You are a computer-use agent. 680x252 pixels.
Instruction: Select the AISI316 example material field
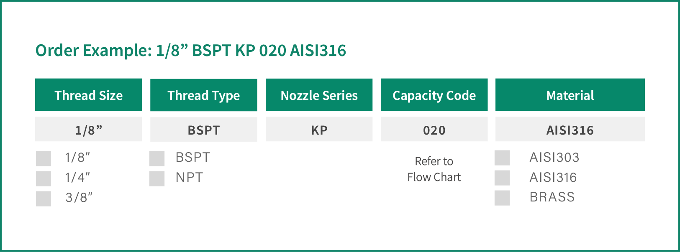pos(570,129)
